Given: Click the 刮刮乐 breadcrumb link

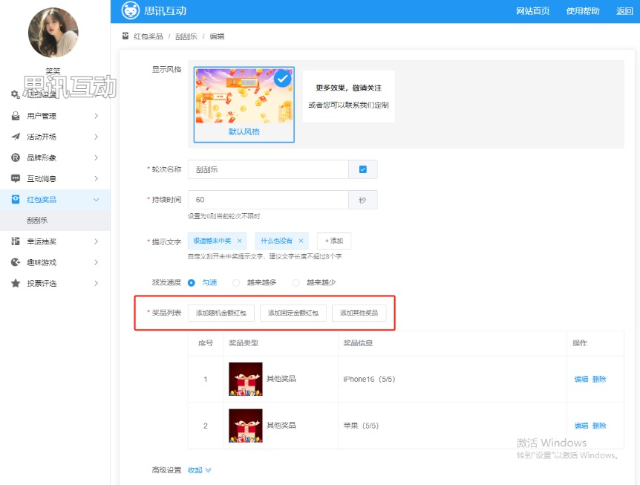Looking at the screenshot, I should tap(186, 36).
